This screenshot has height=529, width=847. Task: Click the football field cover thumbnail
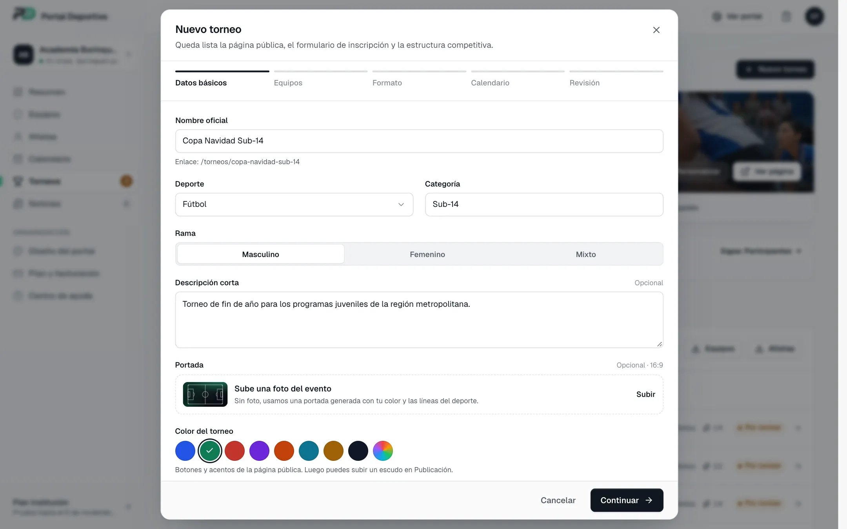[205, 394]
